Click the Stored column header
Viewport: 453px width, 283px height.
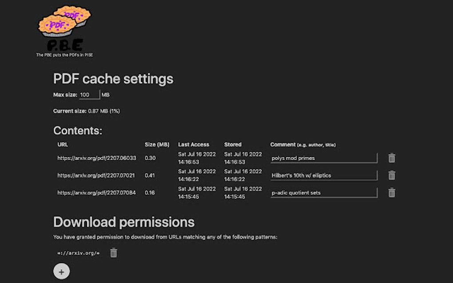[233, 144]
